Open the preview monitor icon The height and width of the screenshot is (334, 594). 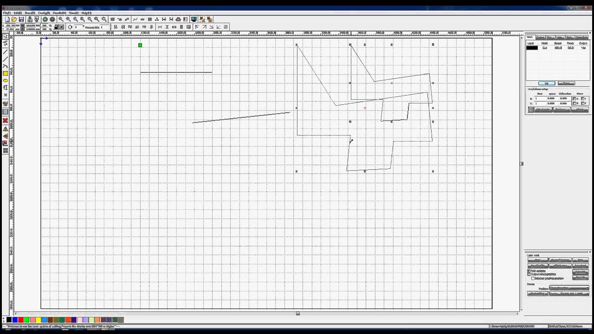(x=194, y=19)
